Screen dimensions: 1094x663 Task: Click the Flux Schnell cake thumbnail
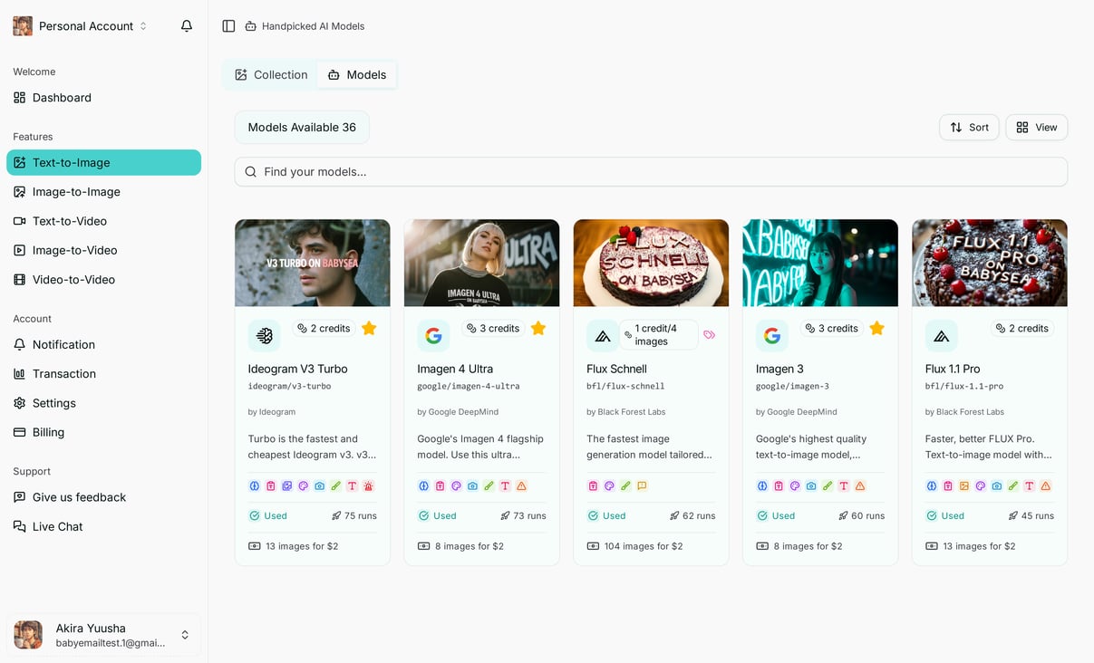click(651, 263)
